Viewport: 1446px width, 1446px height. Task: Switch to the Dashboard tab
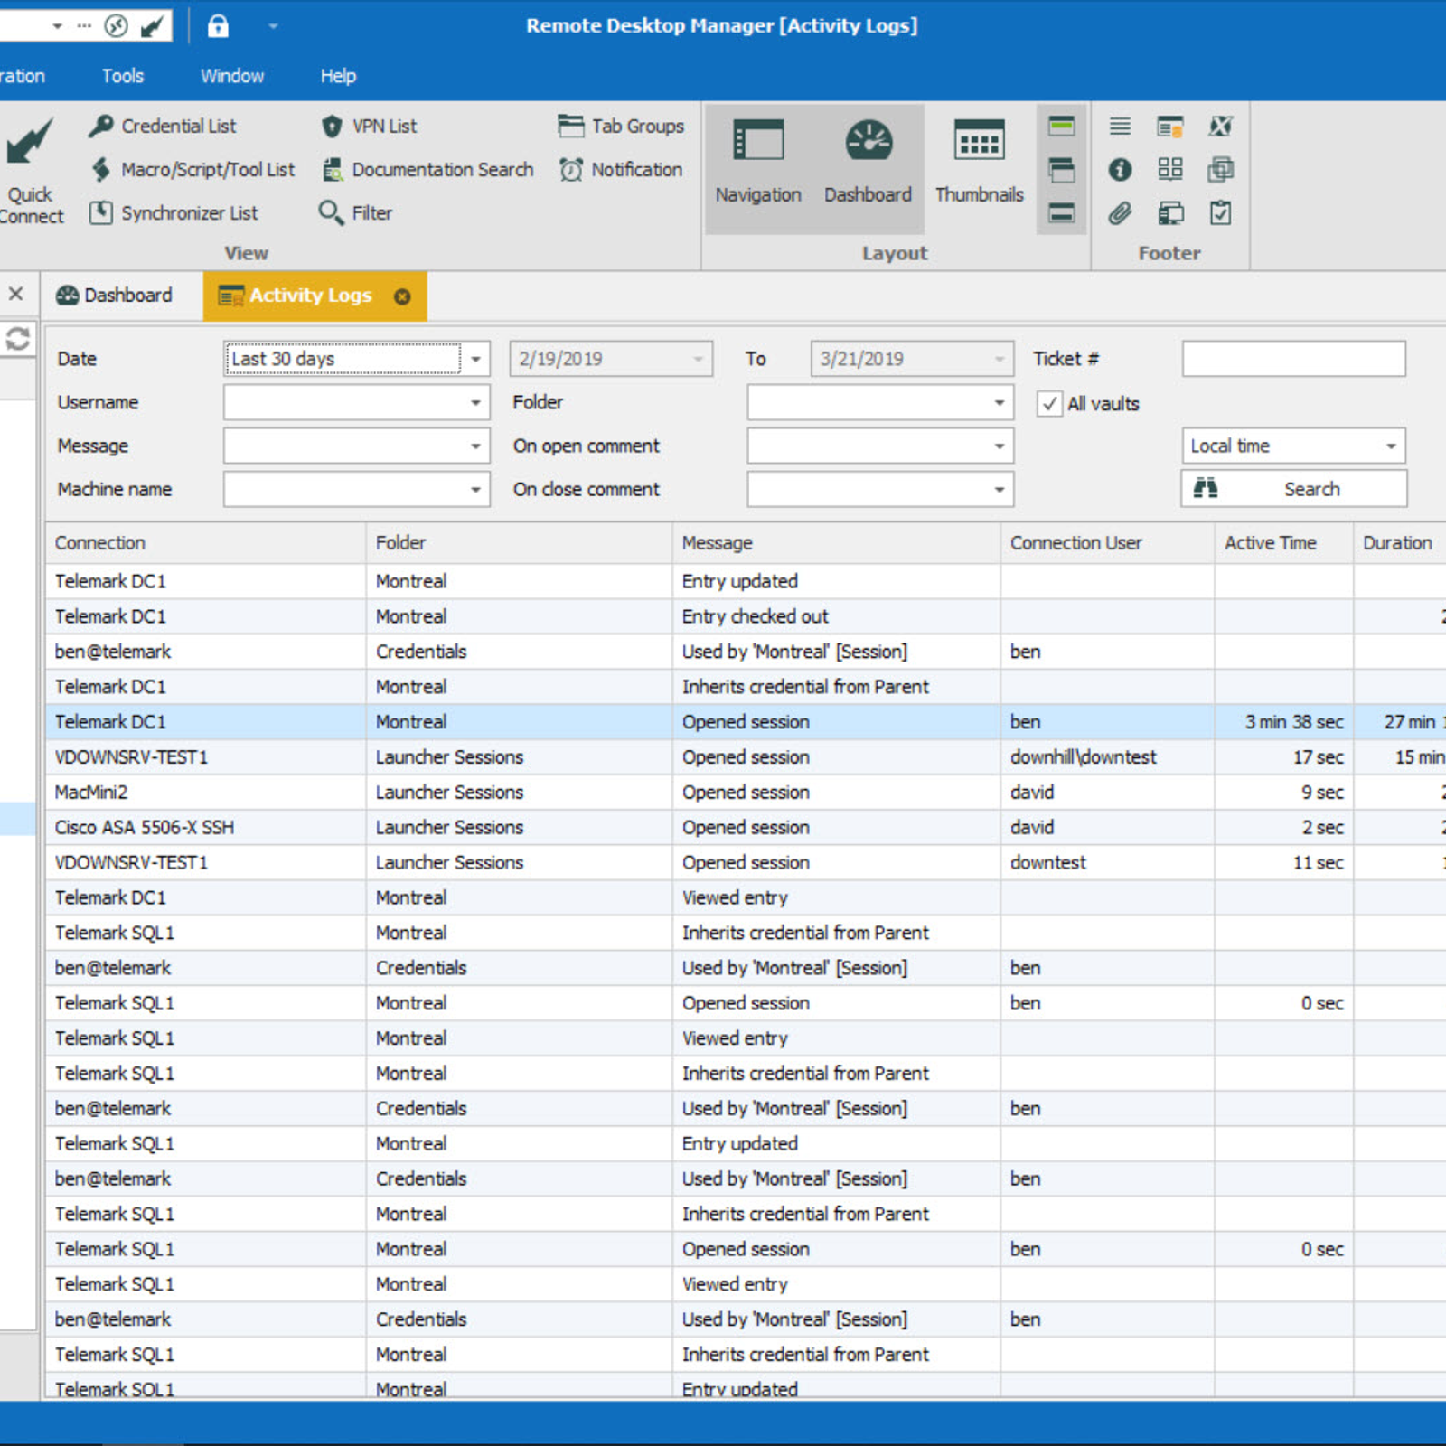[126, 295]
